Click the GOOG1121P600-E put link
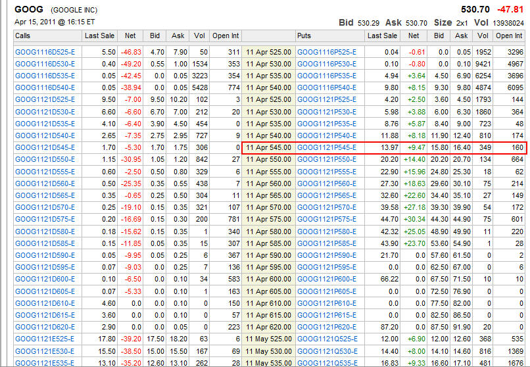The height and width of the screenshot is (367, 530). tap(327, 279)
